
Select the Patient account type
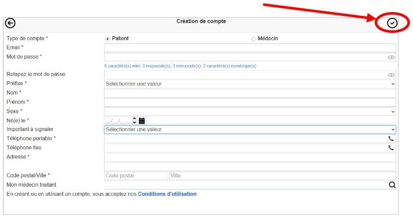point(107,39)
